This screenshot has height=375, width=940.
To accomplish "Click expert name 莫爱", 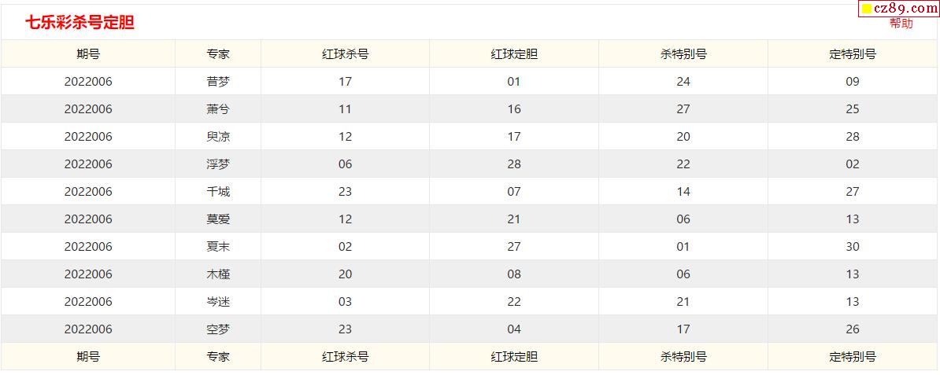I will 218,219.
